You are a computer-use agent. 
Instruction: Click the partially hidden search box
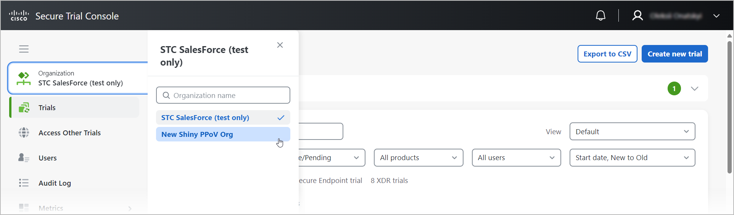(321, 132)
